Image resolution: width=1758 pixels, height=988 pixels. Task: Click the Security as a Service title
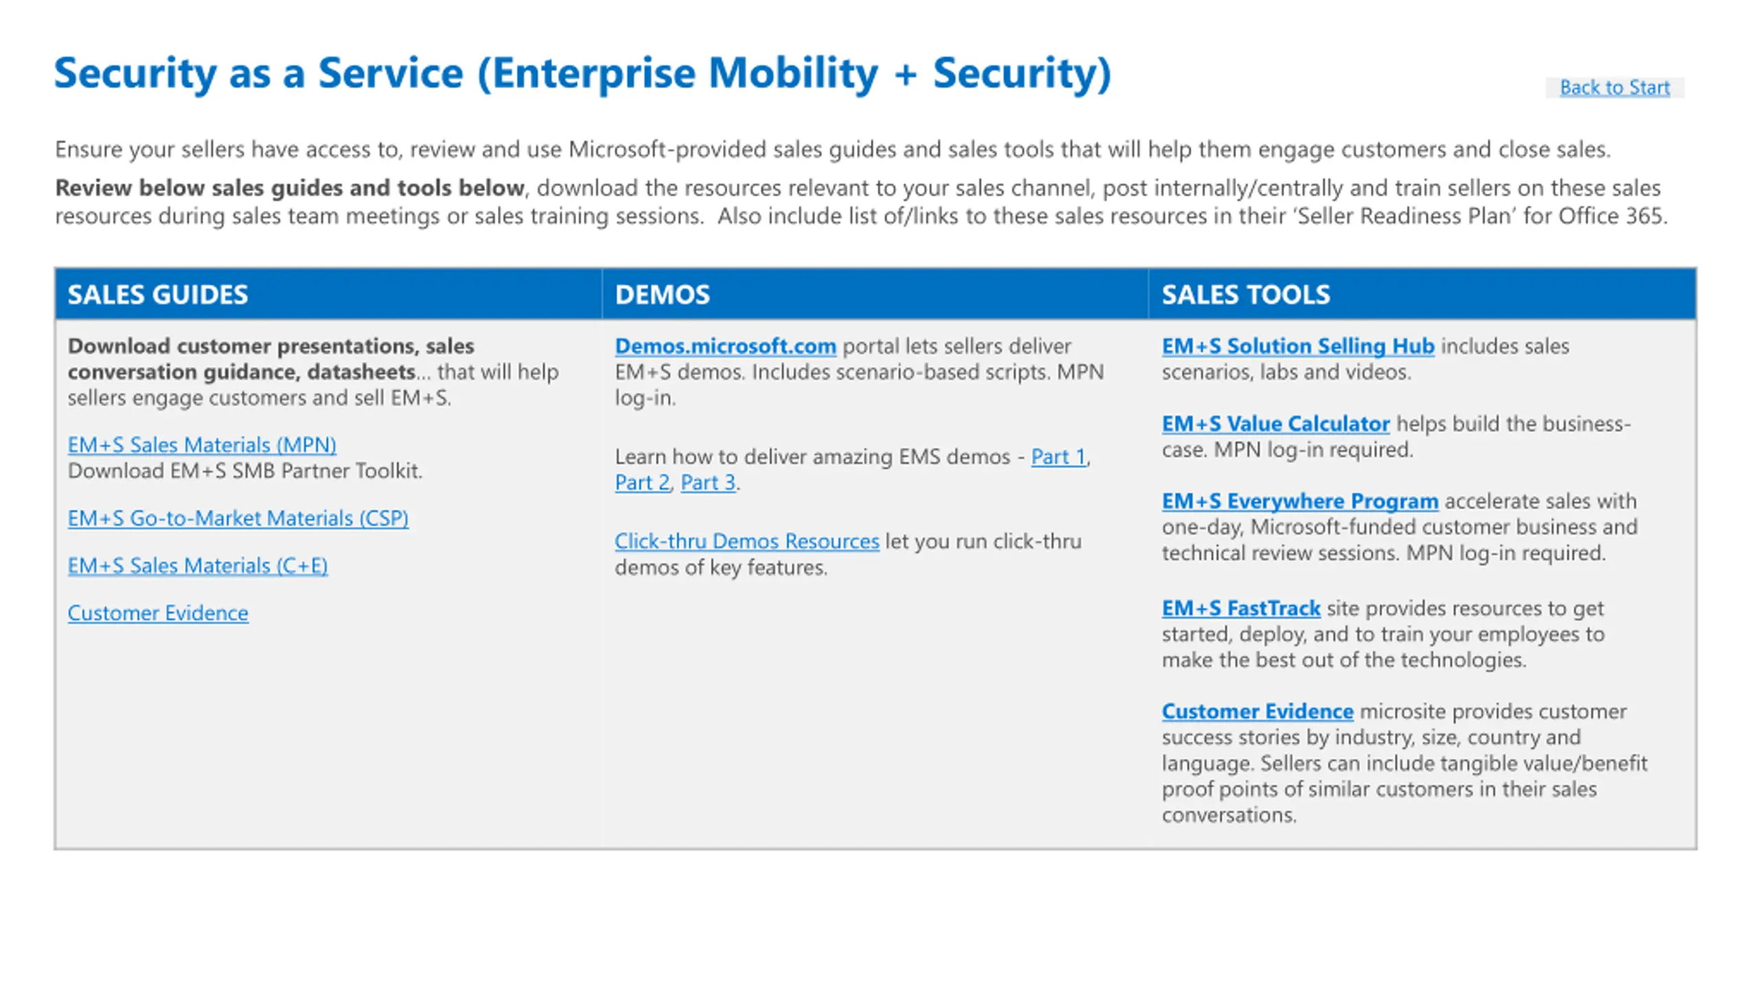point(582,73)
